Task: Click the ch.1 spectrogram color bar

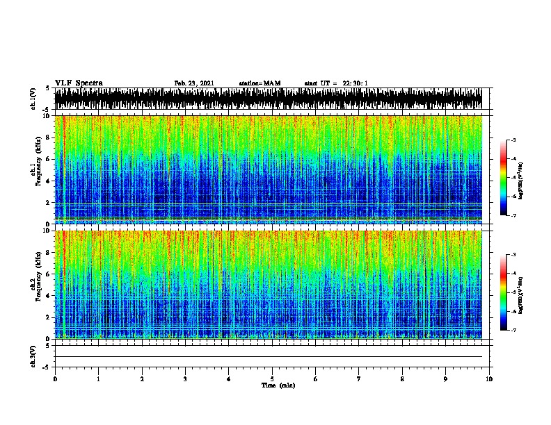Action: point(504,178)
